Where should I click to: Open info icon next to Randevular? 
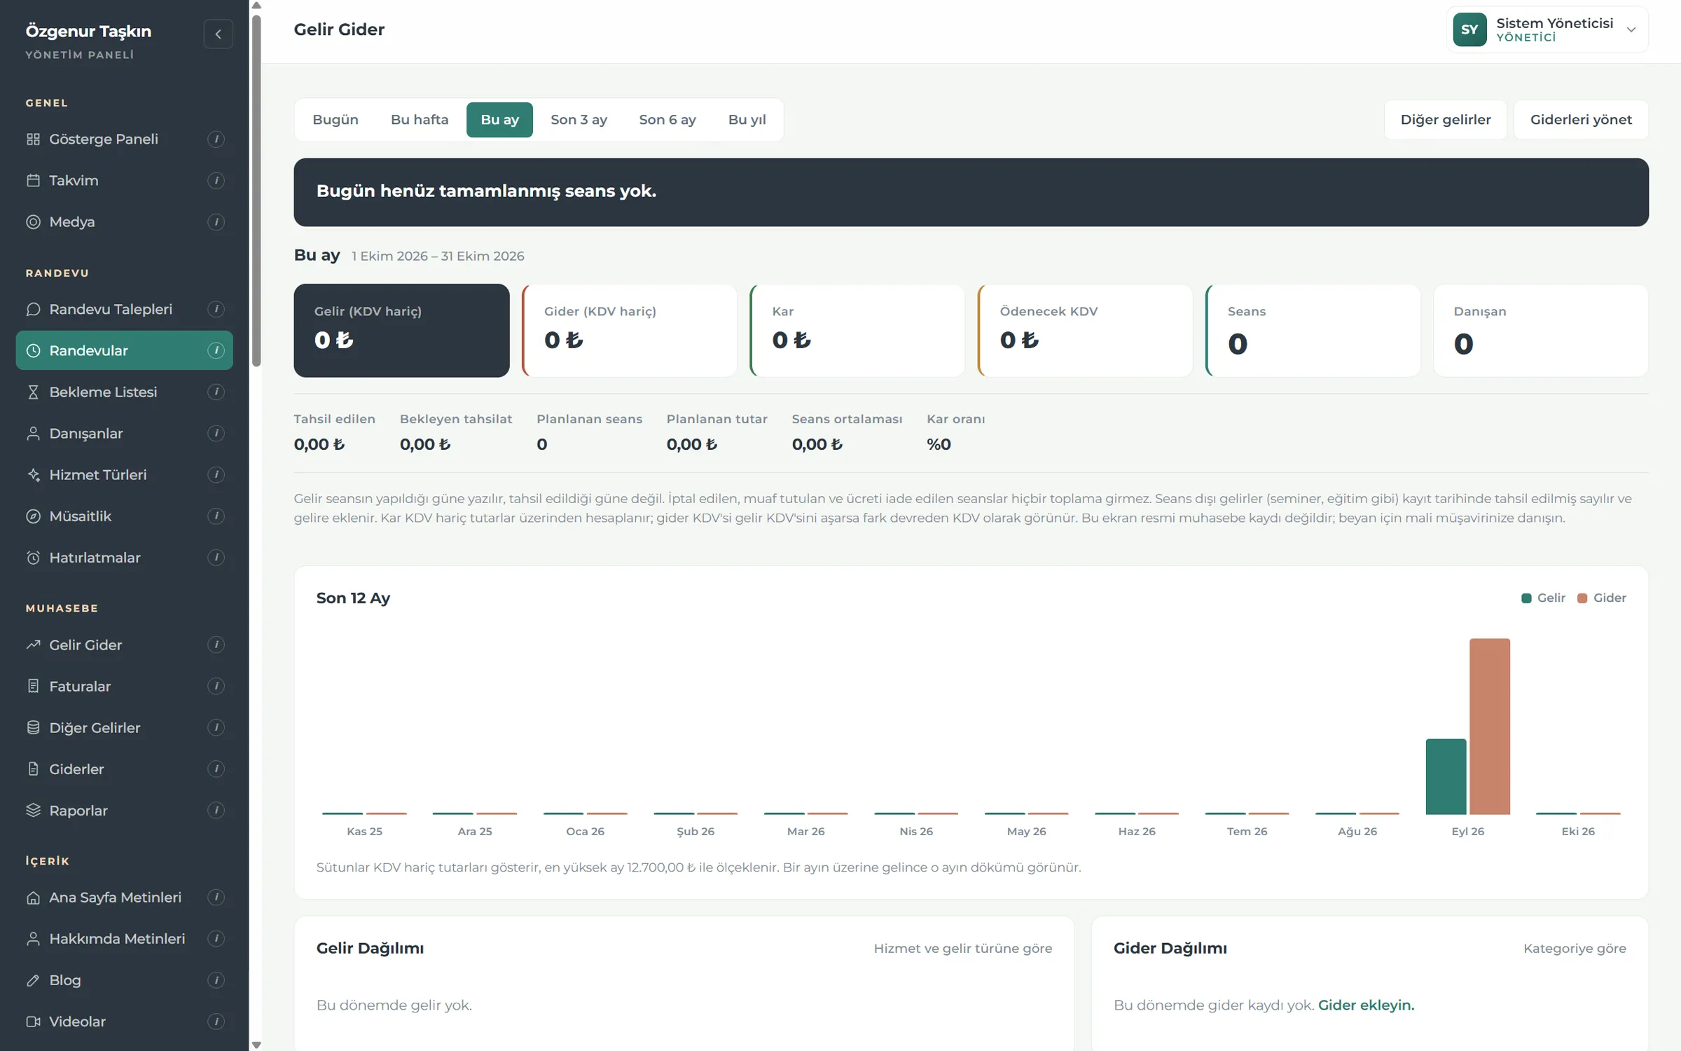[x=216, y=350]
